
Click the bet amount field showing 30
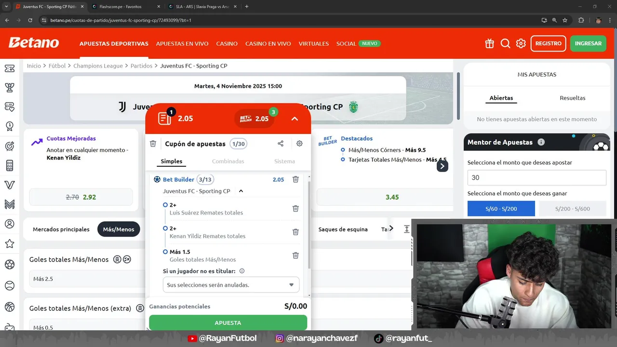(x=537, y=177)
